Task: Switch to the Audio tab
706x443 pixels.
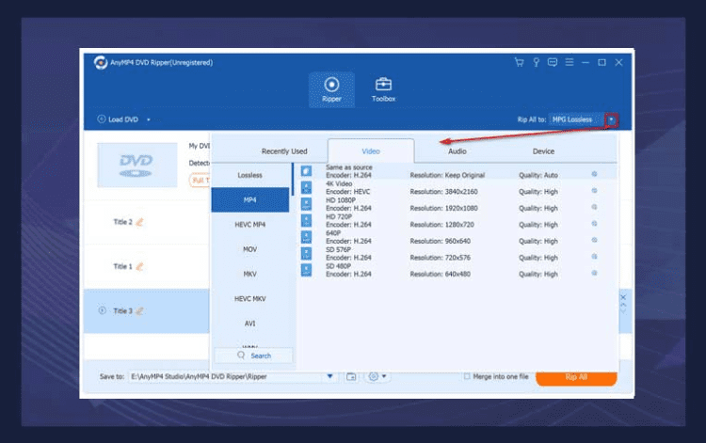Action: pos(457,151)
